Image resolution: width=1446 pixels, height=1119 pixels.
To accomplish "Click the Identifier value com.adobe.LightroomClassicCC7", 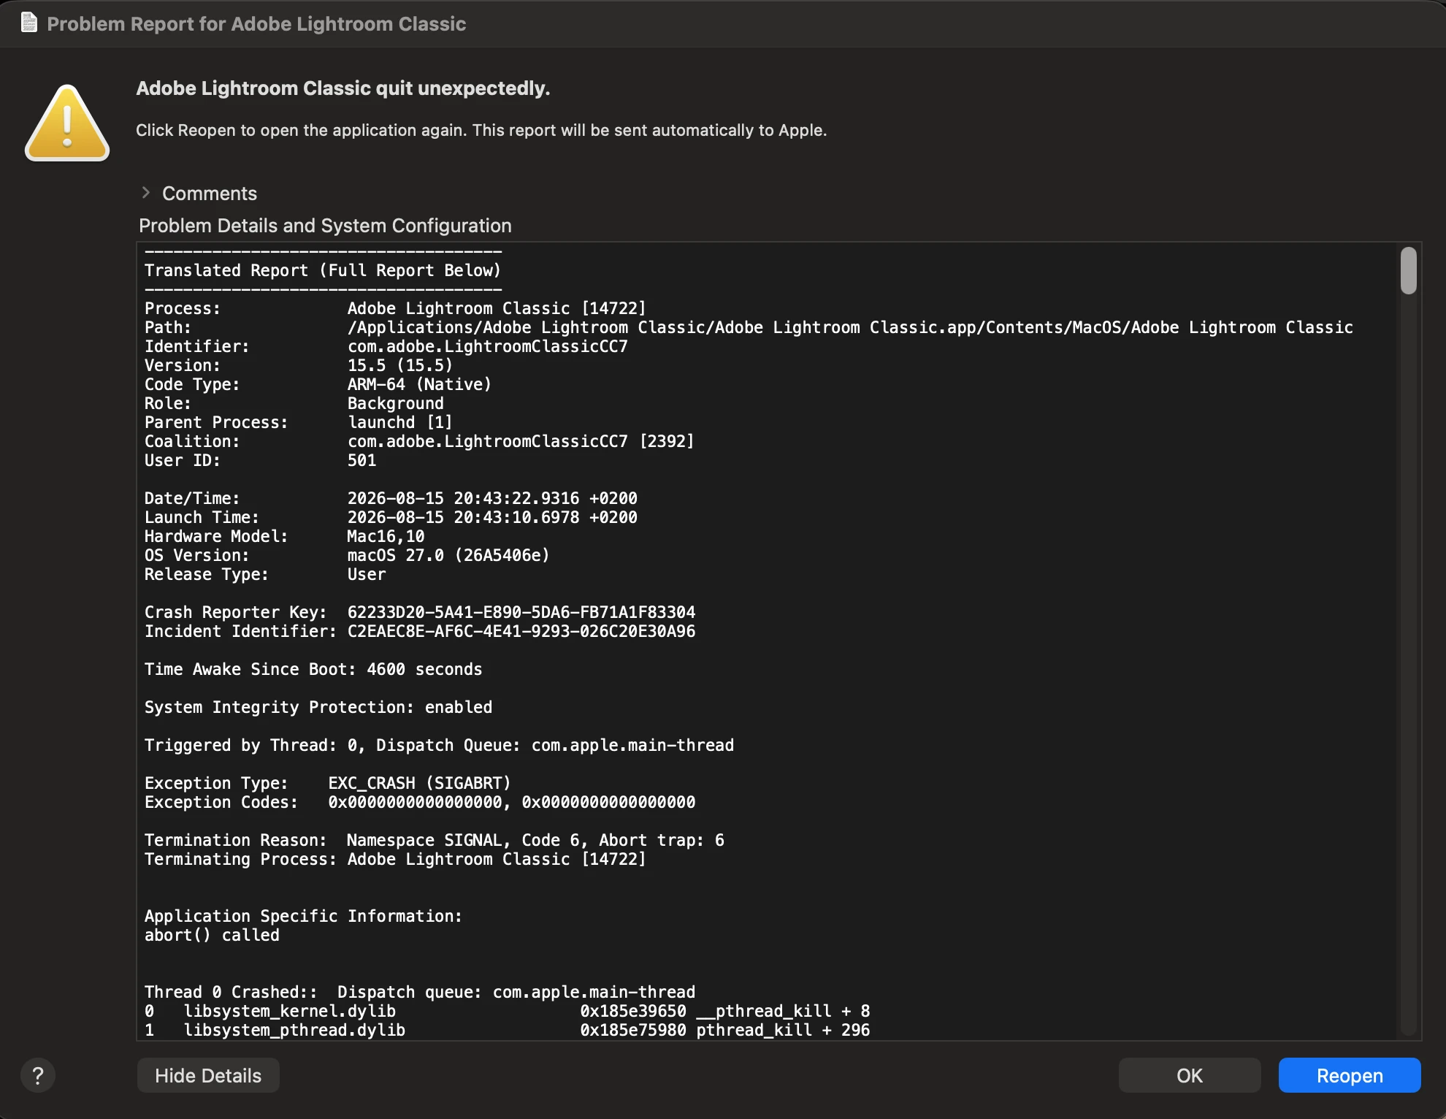I will (x=487, y=346).
